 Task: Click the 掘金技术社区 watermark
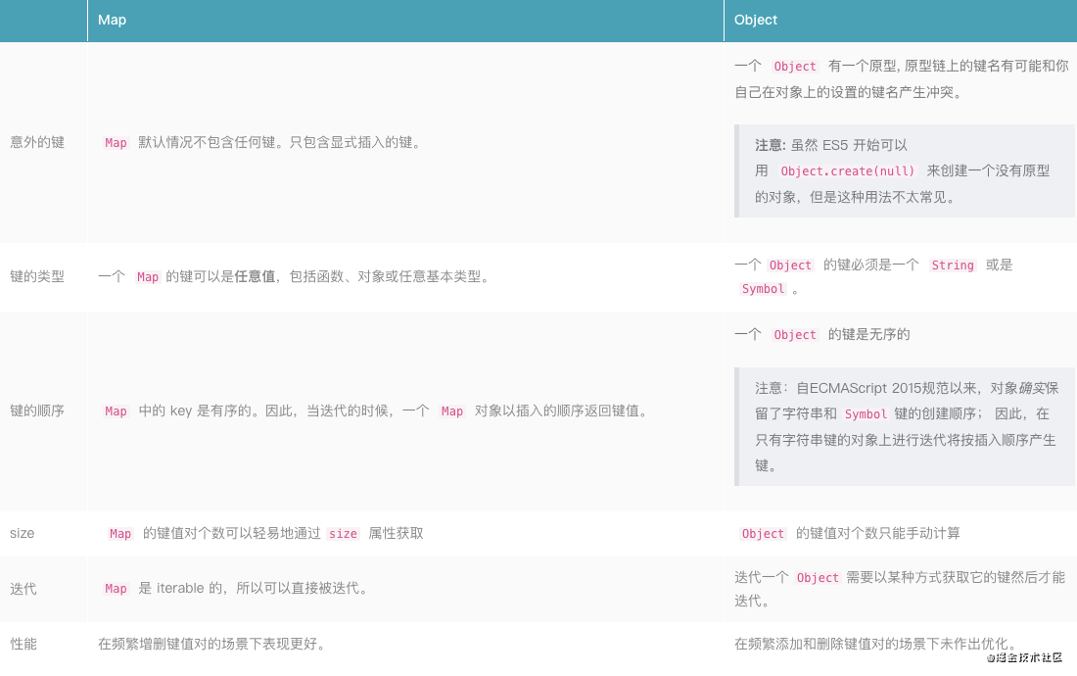1030,658
